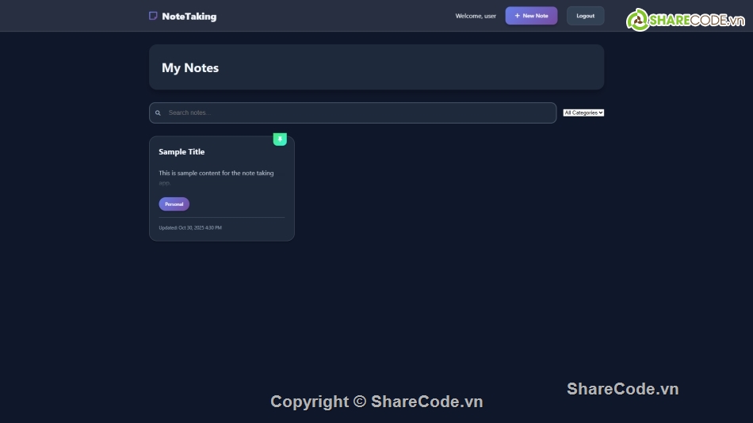Image resolution: width=753 pixels, height=423 pixels.
Task: Click the Updated Oct 30 timestamp
Action: click(190, 227)
